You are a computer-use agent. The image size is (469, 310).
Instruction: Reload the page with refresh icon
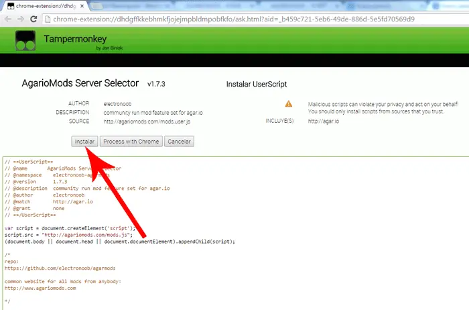coord(33,19)
